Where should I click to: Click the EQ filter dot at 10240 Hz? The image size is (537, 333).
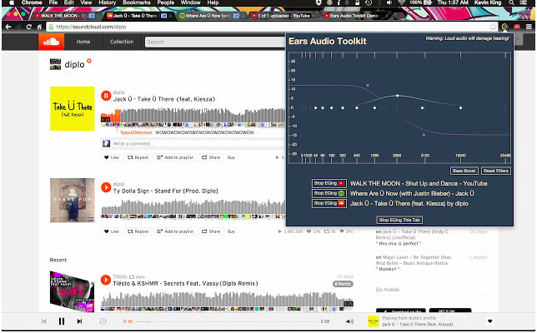(460, 107)
